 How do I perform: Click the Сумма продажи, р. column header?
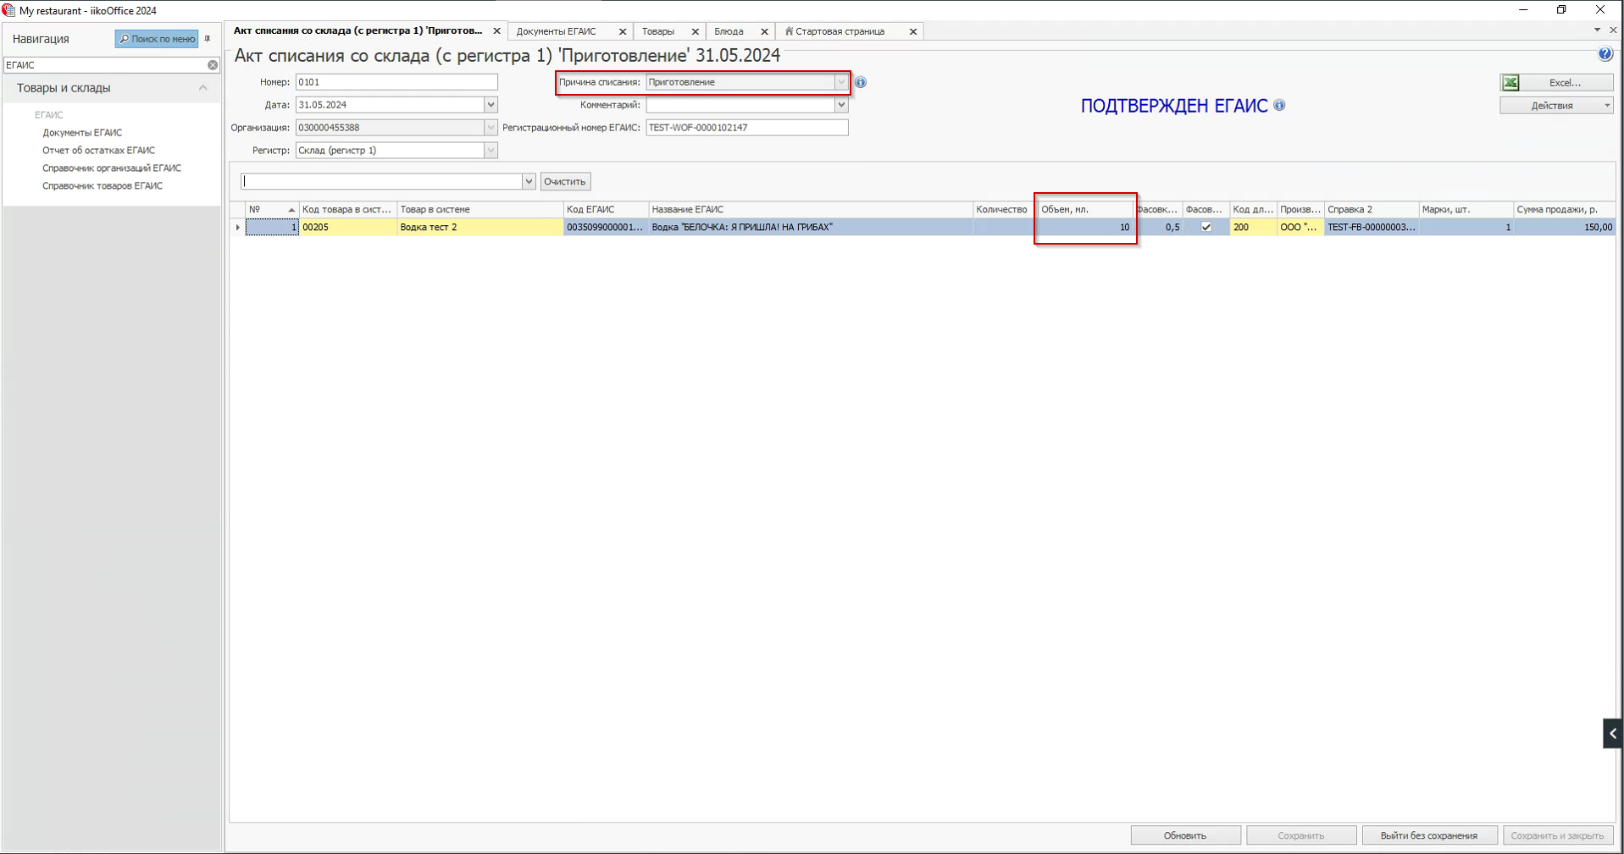pyautogui.click(x=1564, y=209)
